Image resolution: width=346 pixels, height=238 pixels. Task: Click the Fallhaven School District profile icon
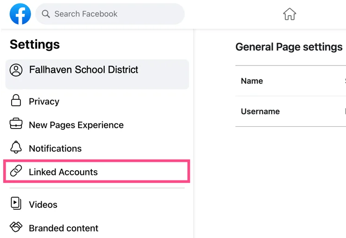(x=16, y=70)
